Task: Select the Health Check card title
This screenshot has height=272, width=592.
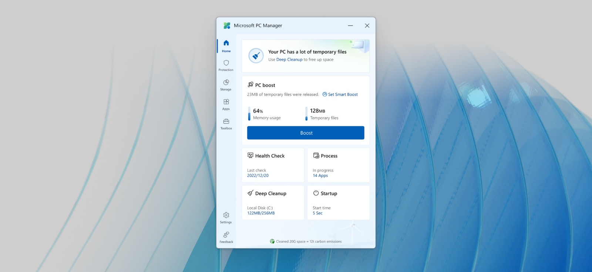Action: [270, 156]
